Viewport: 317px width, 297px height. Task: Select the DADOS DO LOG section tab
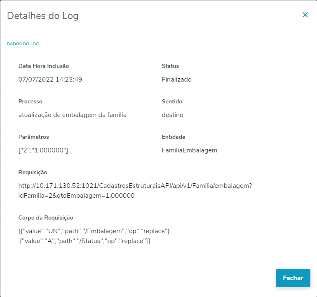click(23, 44)
